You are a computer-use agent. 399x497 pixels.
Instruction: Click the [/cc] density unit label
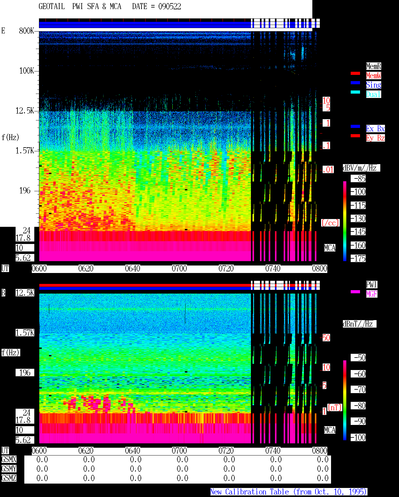click(330, 223)
